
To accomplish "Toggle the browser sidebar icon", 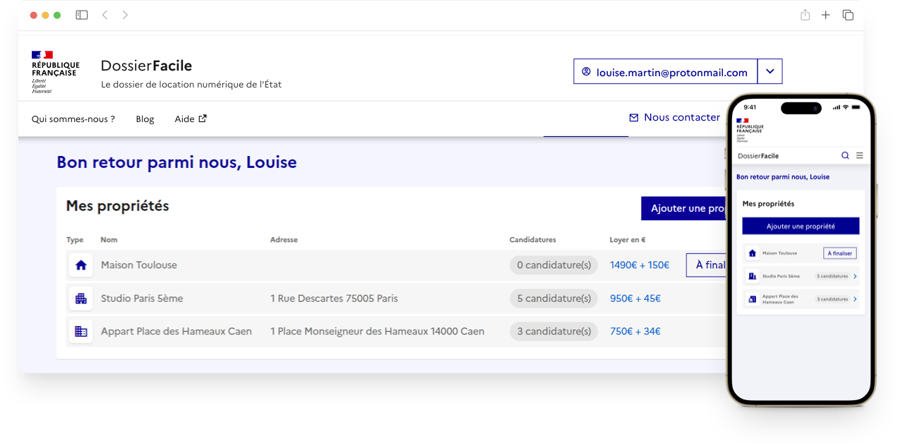I will tap(82, 15).
